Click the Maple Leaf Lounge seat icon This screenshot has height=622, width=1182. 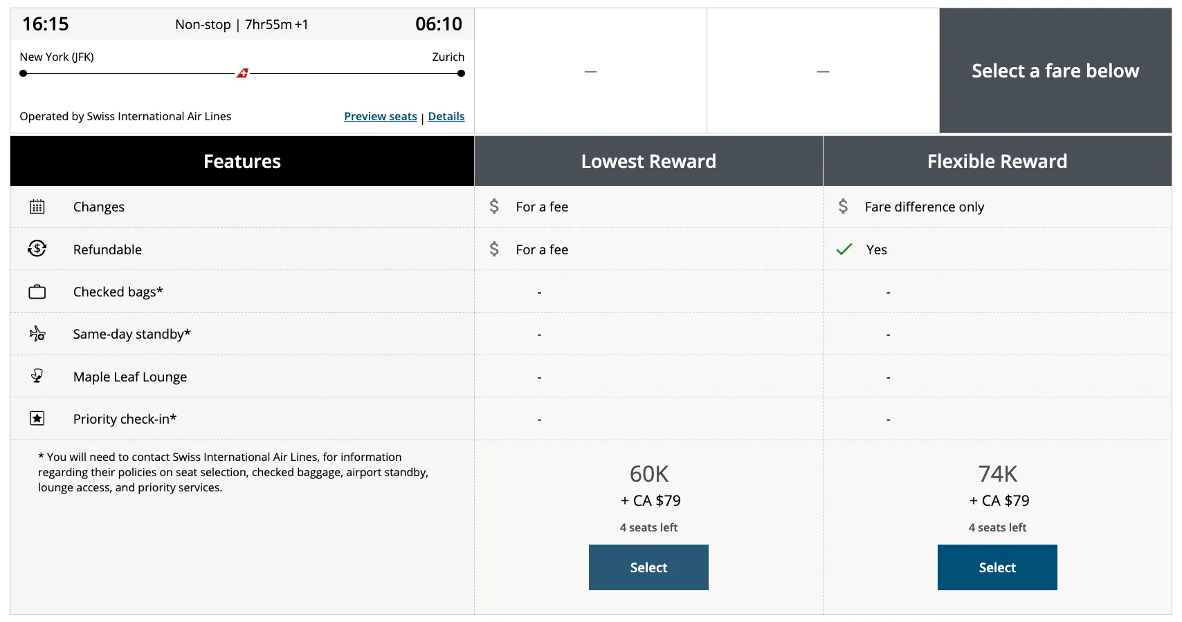point(37,376)
